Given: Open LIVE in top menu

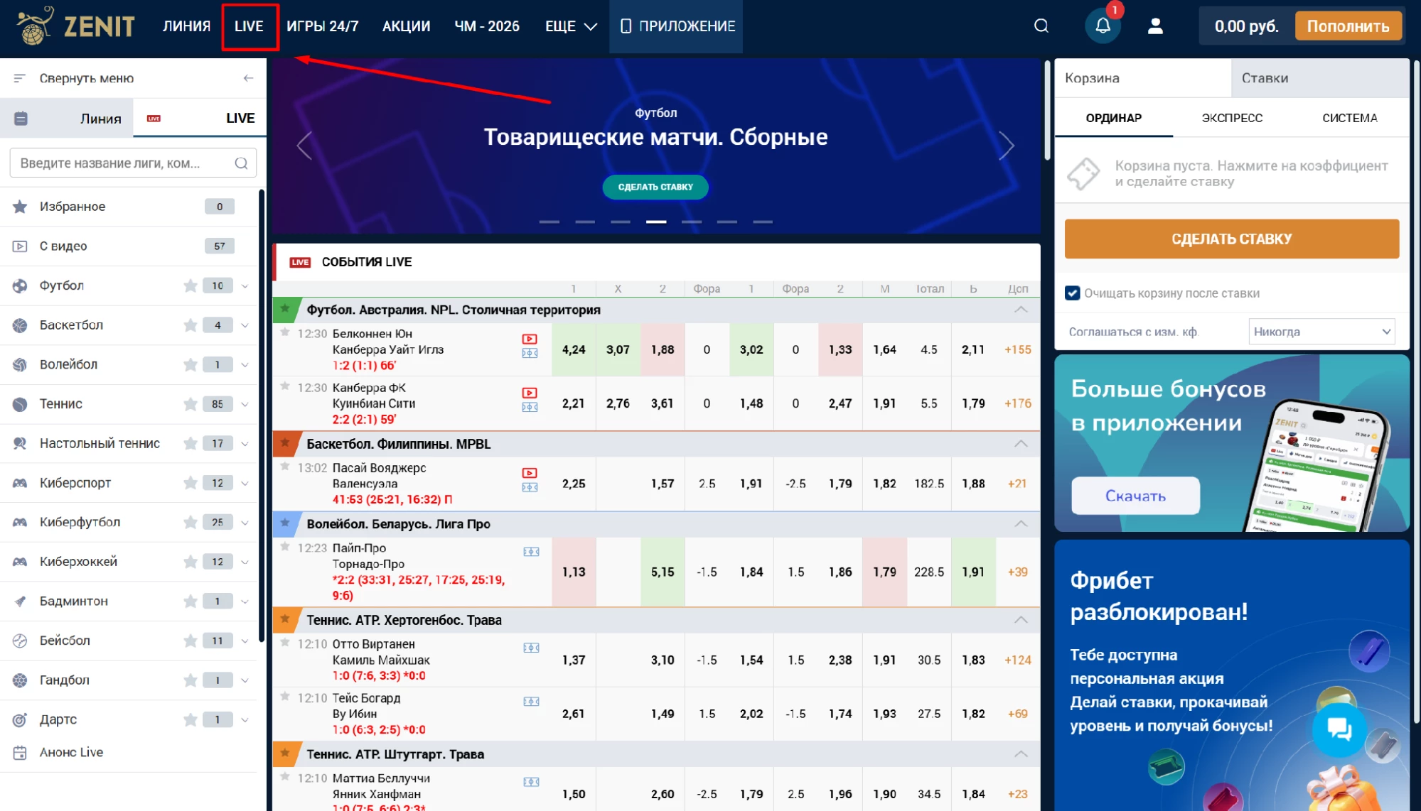Looking at the screenshot, I should tap(249, 26).
